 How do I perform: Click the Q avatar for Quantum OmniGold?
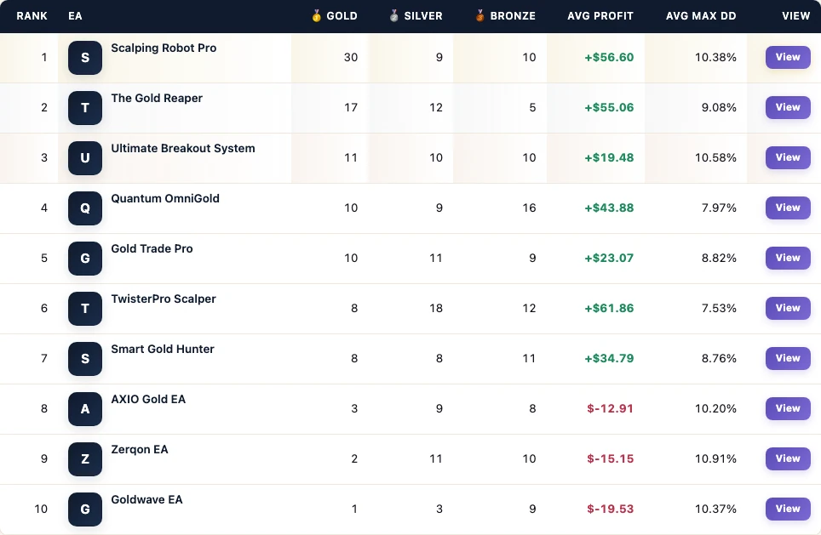(x=85, y=208)
